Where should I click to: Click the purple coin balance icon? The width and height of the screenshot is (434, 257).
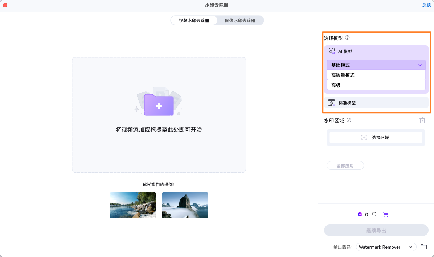[x=360, y=214]
